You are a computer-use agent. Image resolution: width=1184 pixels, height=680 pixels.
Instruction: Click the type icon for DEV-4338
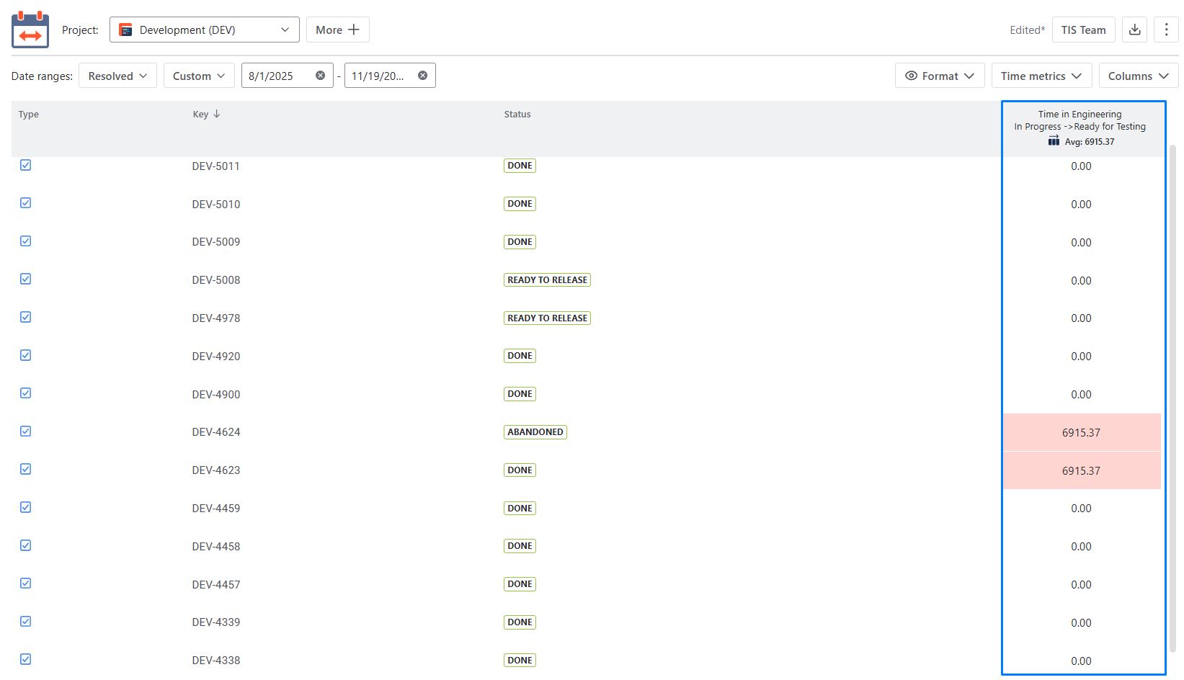click(26, 659)
